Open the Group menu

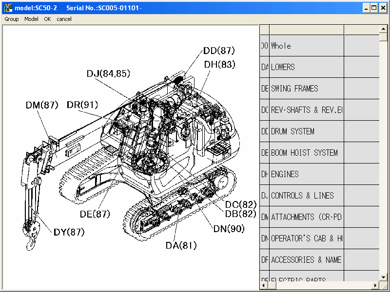(11, 19)
